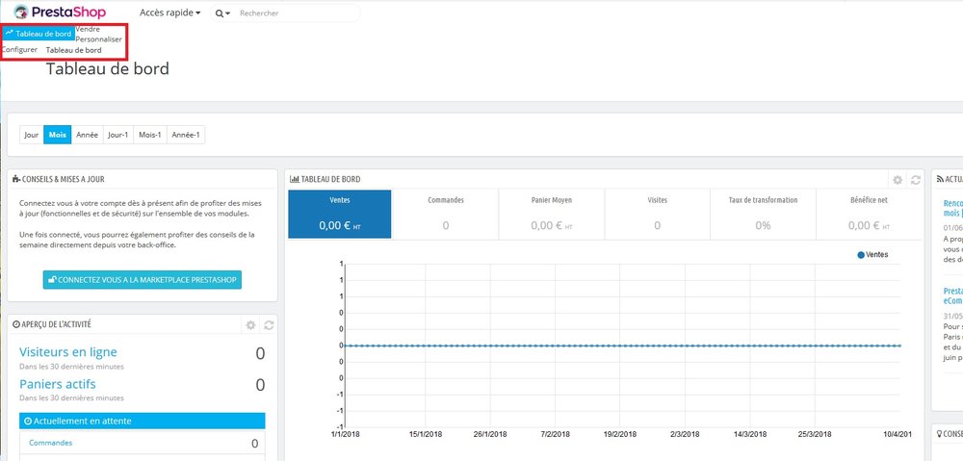Open the Visiteurs en ligne link

pyautogui.click(x=68, y=351)
